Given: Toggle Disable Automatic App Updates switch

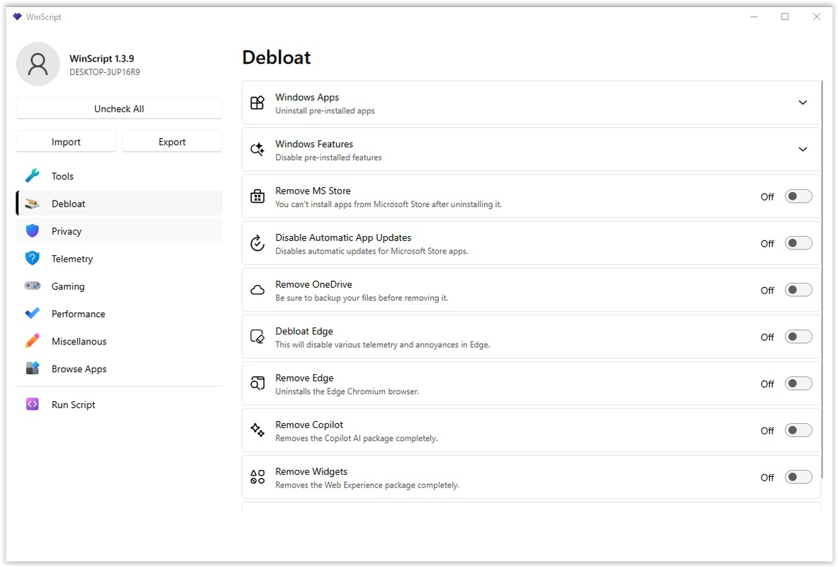Looking at the screenshot, I should [x=798, y=243].
